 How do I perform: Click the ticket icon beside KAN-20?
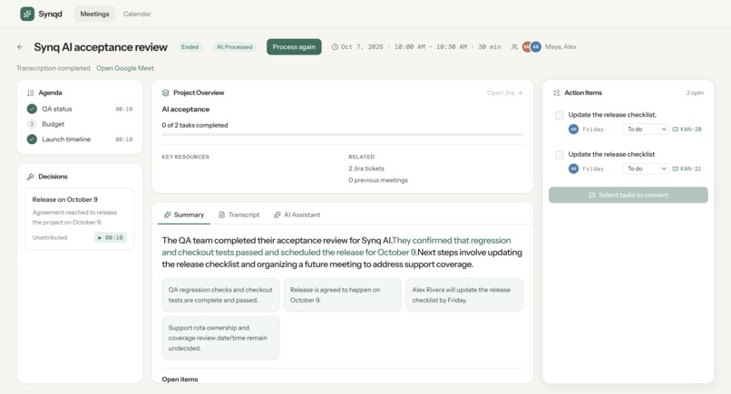(675, 129)
